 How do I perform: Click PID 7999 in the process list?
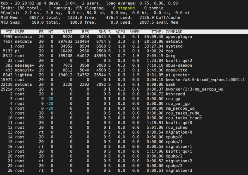8,37
